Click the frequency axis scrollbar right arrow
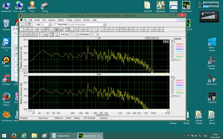Image resolution: width=223 pixels, height=139 pixels. (x=168, y=110)
